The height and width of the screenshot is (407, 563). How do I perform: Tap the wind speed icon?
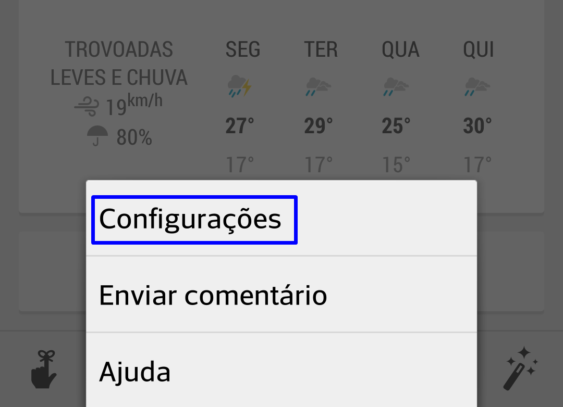87,107
